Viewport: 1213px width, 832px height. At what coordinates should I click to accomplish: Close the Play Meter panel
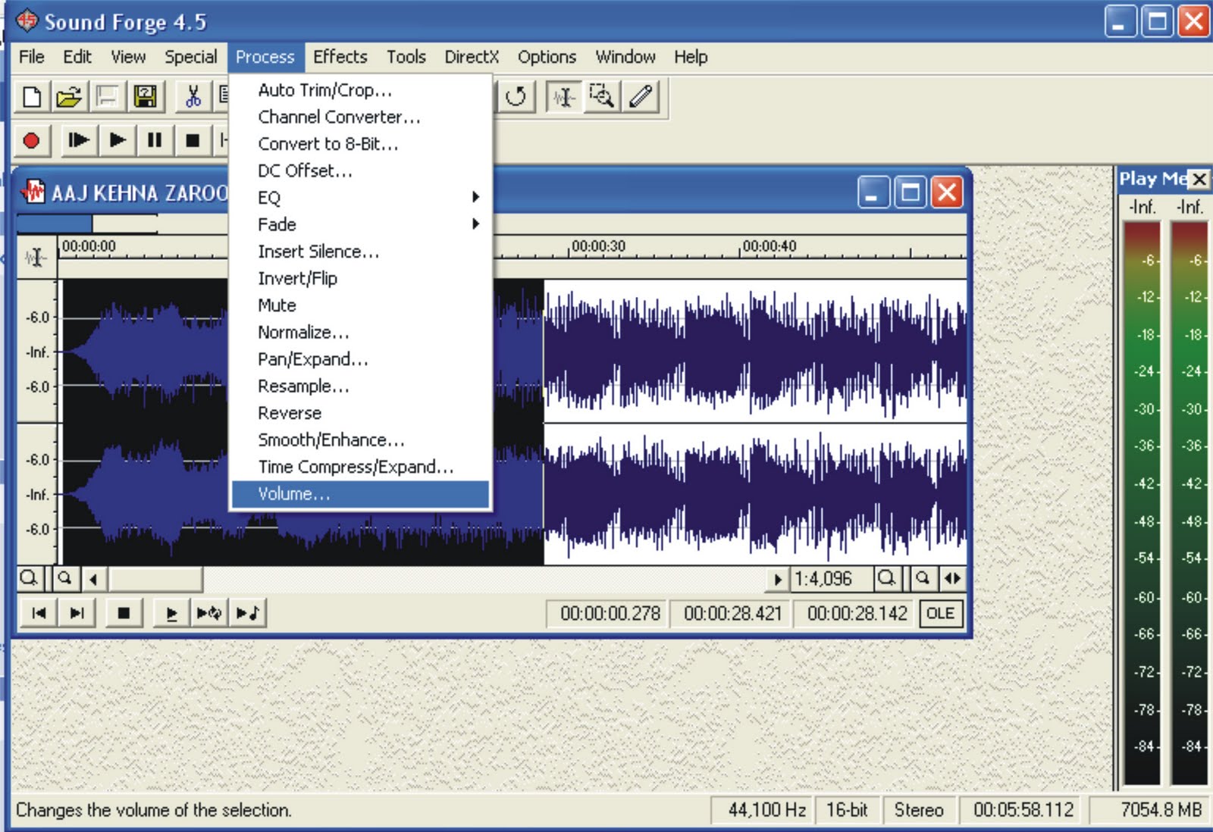pos(1199,179)
